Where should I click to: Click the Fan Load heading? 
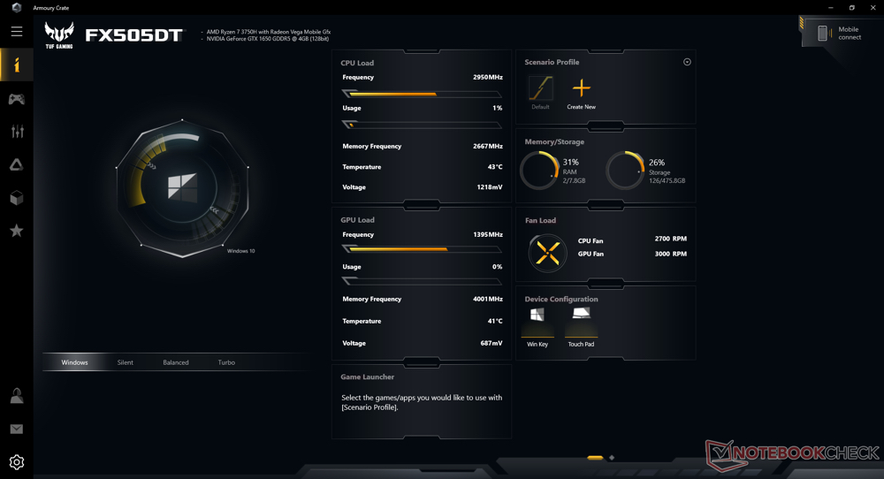click(x=540, y=221)
